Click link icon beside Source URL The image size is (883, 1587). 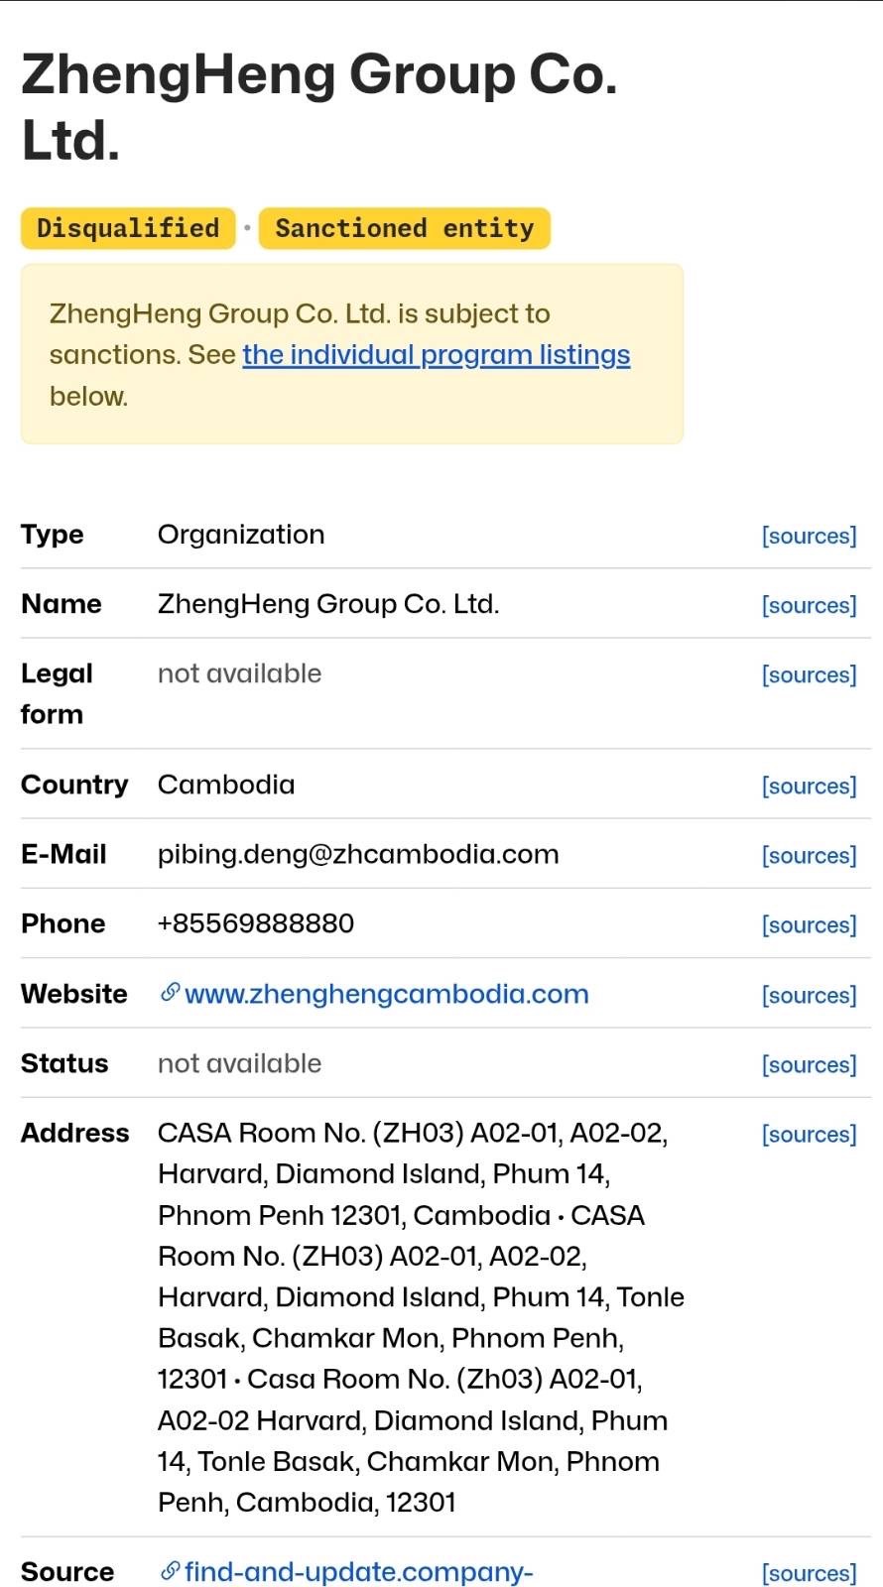pyautogui.click(x=171, y=1571)
